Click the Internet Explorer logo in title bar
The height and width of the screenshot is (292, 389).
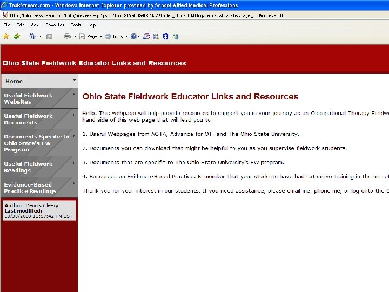(4, 5)
